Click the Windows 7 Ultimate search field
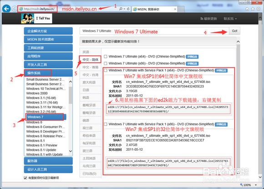The height and width of the screenshot is (189, 264). coord(154,31)
